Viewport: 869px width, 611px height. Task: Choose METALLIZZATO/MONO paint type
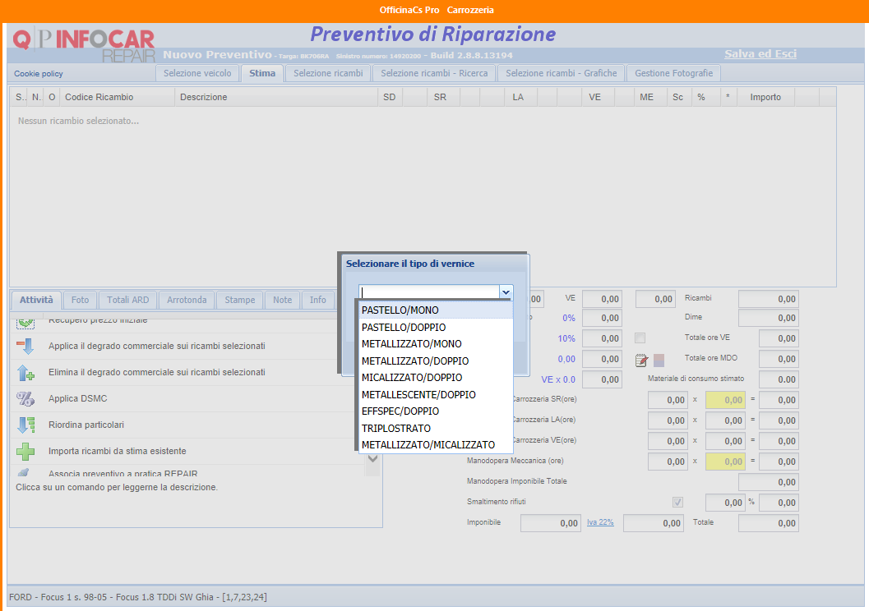tap(436, 344)
